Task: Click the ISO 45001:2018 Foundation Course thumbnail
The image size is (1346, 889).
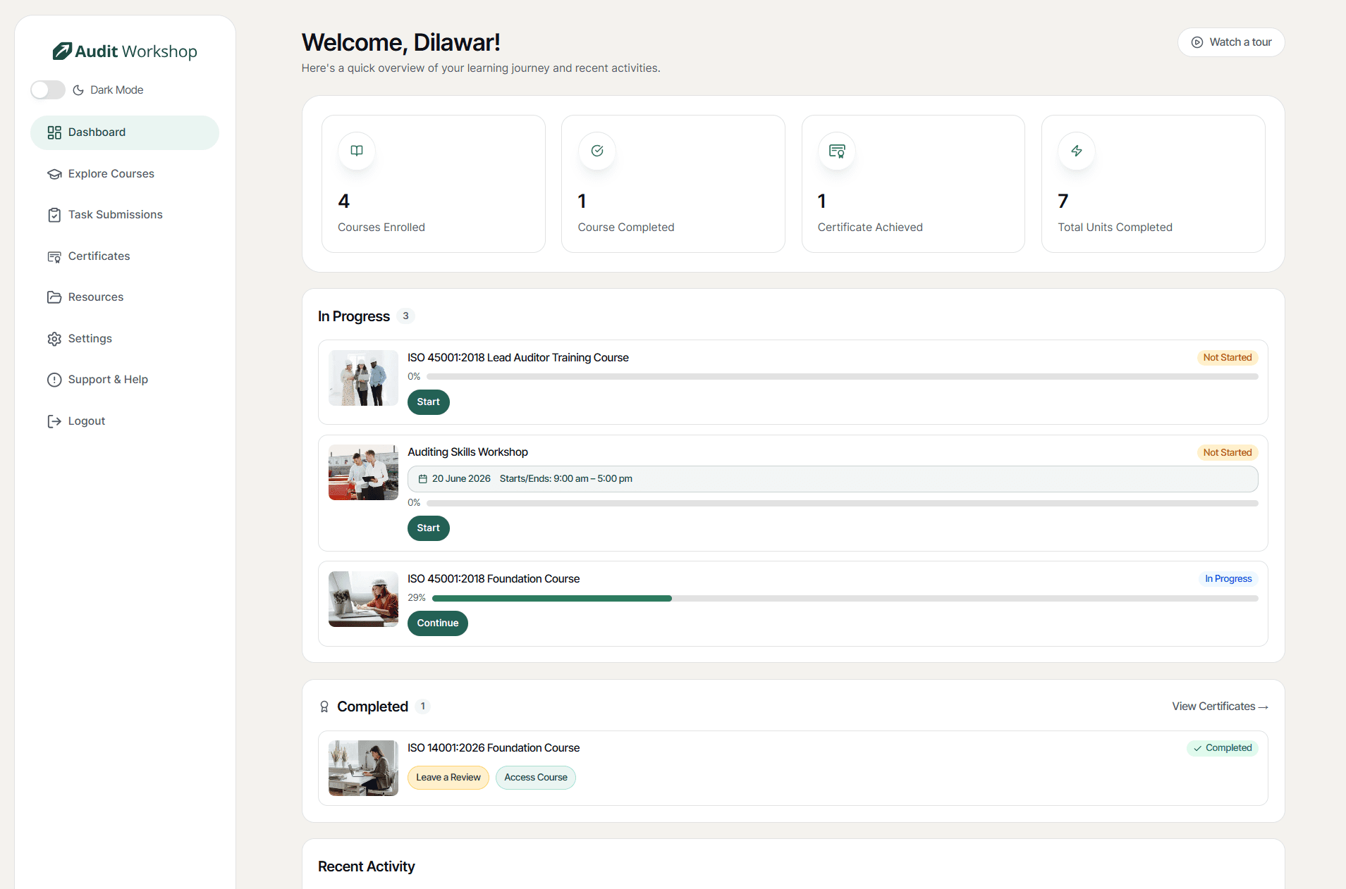Action: point(363,599)
